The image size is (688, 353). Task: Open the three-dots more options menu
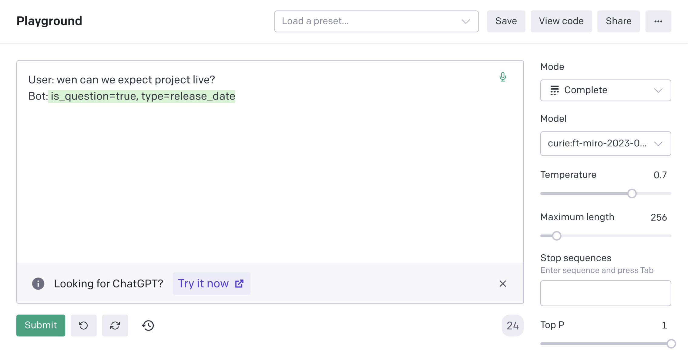coord(658,21)
